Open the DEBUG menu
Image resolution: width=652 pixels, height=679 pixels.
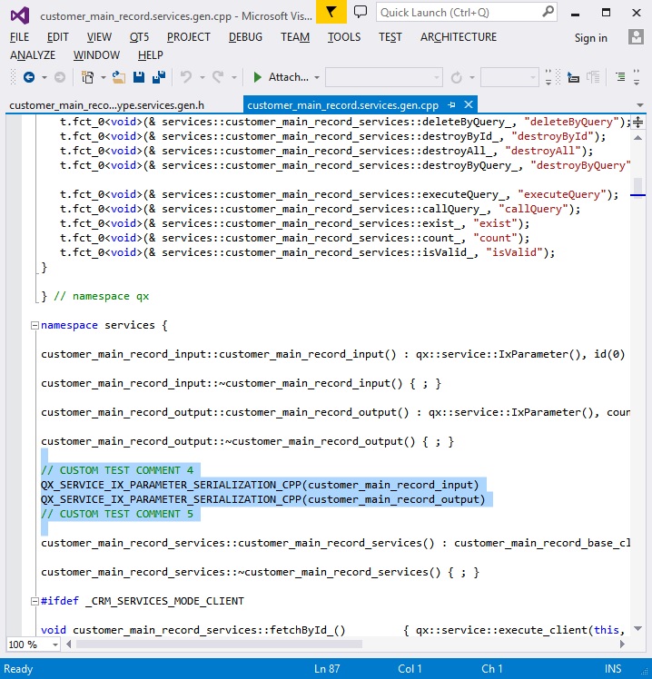tap(246, 37)
